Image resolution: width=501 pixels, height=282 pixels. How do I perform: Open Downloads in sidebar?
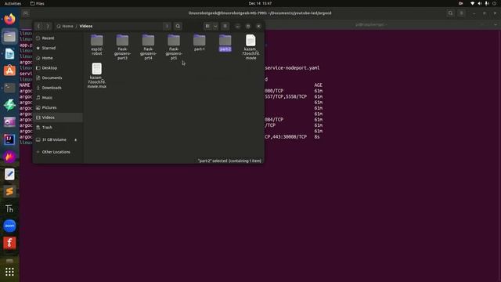pyautogui.click(x=58, y=88)
